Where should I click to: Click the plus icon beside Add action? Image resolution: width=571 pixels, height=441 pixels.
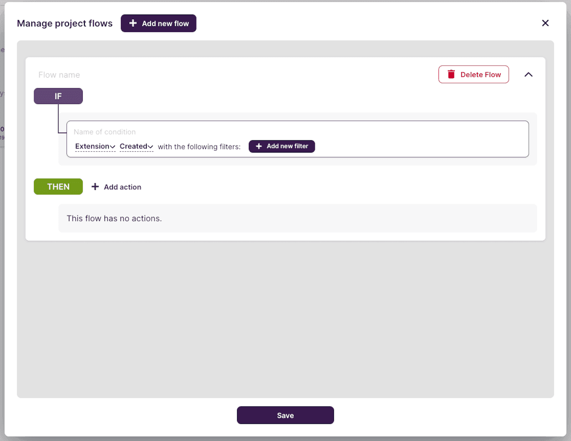click(x=95, y=187)
